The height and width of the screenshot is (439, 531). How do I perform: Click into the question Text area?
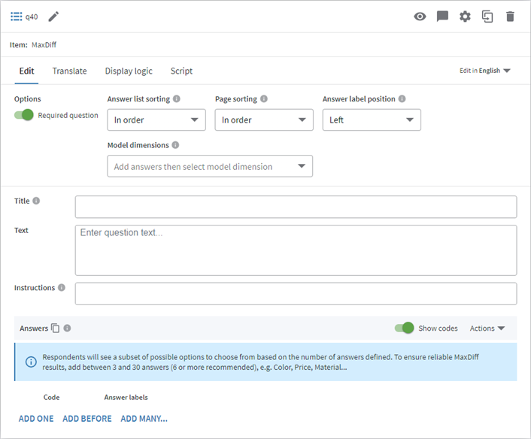point(296,250)
